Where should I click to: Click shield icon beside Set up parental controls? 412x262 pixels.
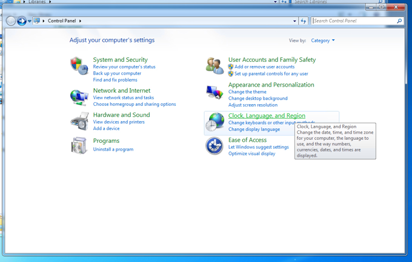click(x=231, y=74)
